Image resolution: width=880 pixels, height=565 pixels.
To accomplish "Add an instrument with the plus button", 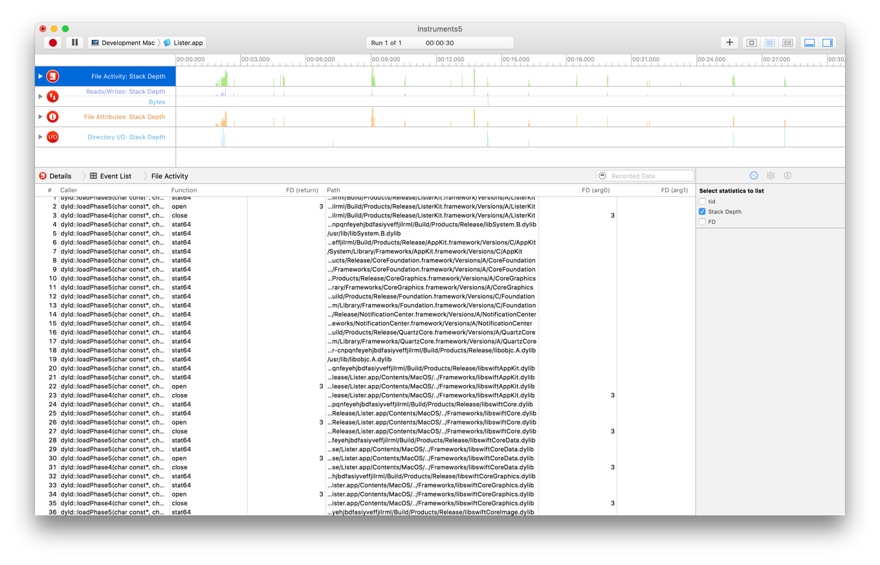I will pyautogui.click(x=729, y=42).
